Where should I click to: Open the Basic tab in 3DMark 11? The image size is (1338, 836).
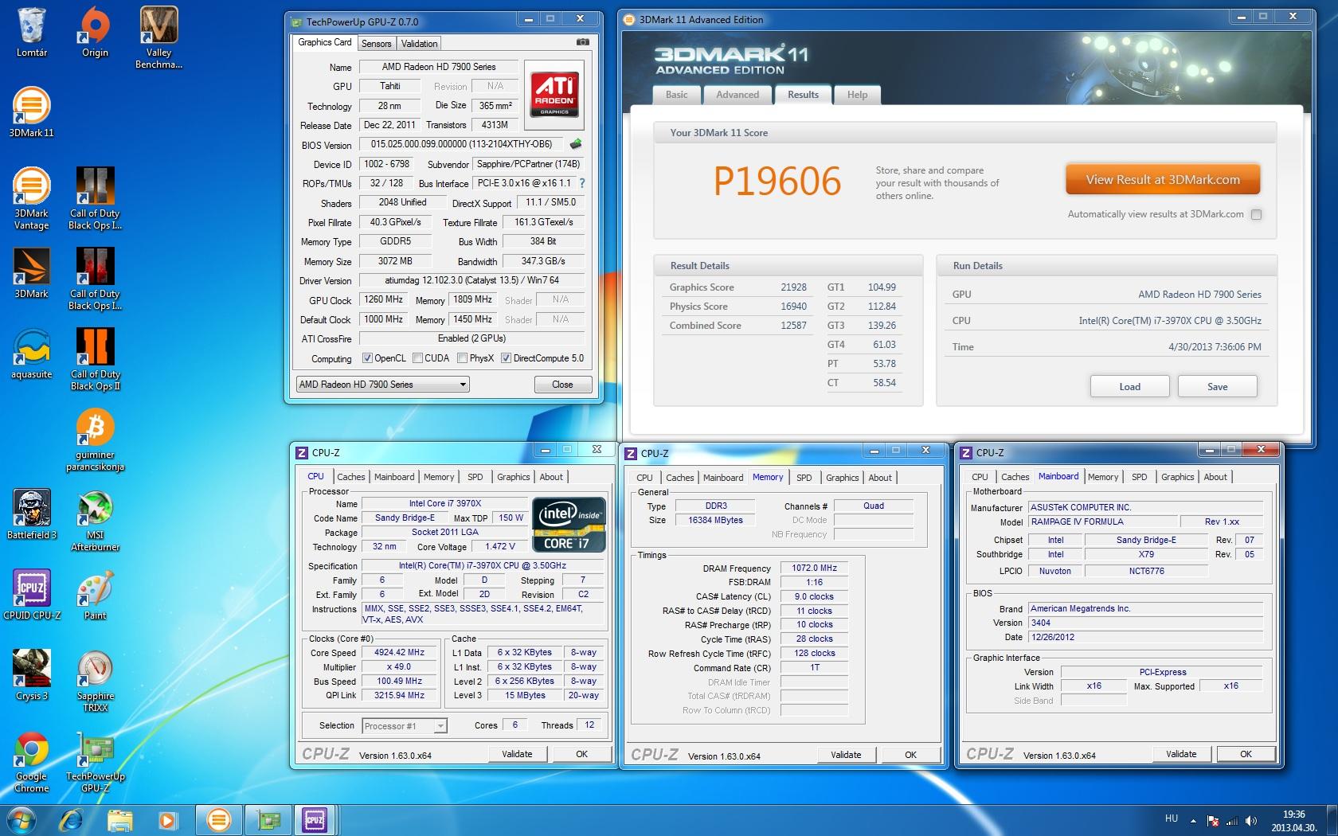point(677,95)
